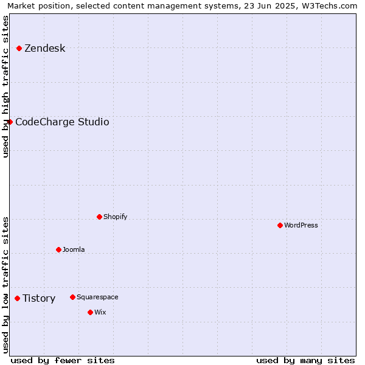
Task: Click the Squarespace red data point
Action: point(72,297)
